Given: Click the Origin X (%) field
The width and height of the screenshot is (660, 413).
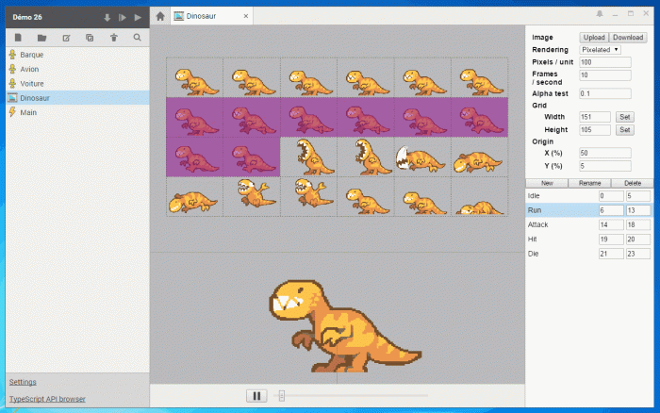Looking at the screenshot, I should point(605,153).
